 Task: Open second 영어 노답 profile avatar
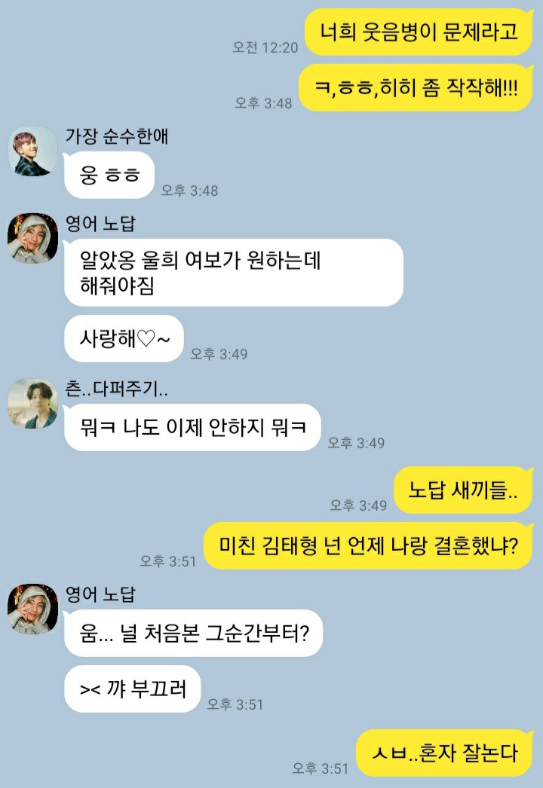click(x=32, y=609)
